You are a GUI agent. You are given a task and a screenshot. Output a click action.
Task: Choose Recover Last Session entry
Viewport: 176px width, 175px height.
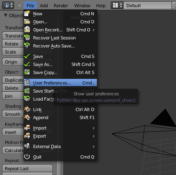[x=60, y=38]
